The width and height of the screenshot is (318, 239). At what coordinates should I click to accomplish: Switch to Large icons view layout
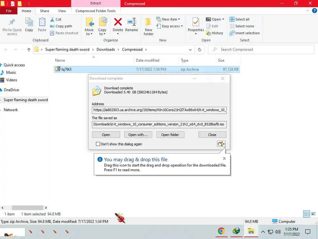click(x=313, y=214)
